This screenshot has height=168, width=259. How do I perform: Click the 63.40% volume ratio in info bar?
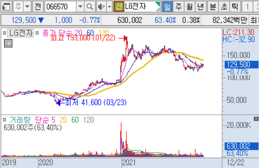point(165,20)
